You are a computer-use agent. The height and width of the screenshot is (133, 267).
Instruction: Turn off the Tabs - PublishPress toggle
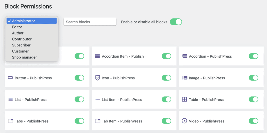click(x=79, y=121)
